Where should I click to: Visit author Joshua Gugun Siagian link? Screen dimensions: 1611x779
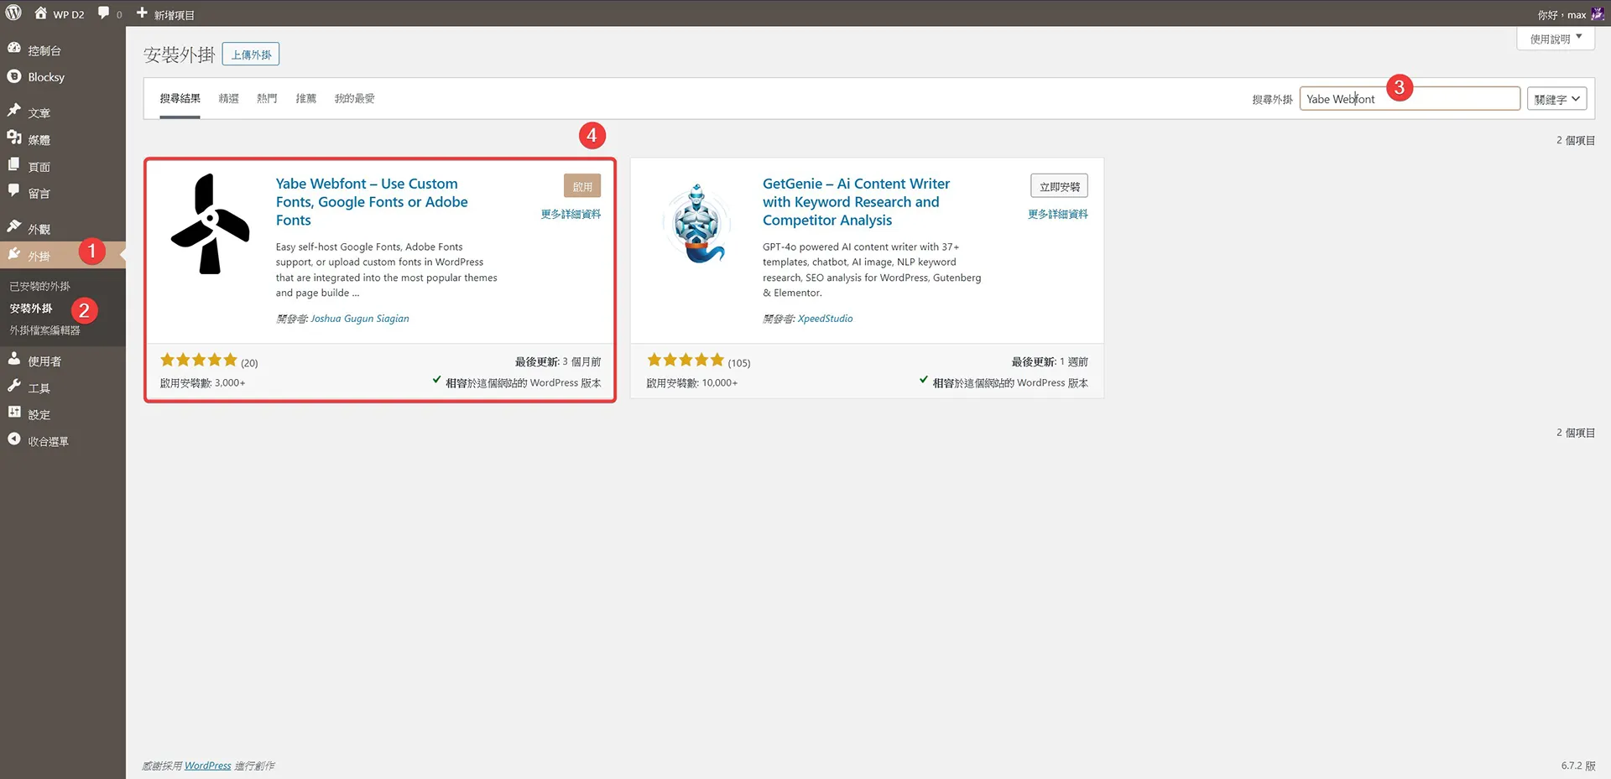pyautogui.click(x=360, y=319)
